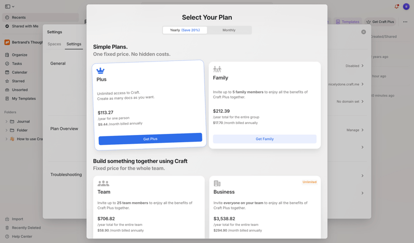Close the Settings dialog
Image resolution: width=414 pixels, height=243 pixels.
363,32
